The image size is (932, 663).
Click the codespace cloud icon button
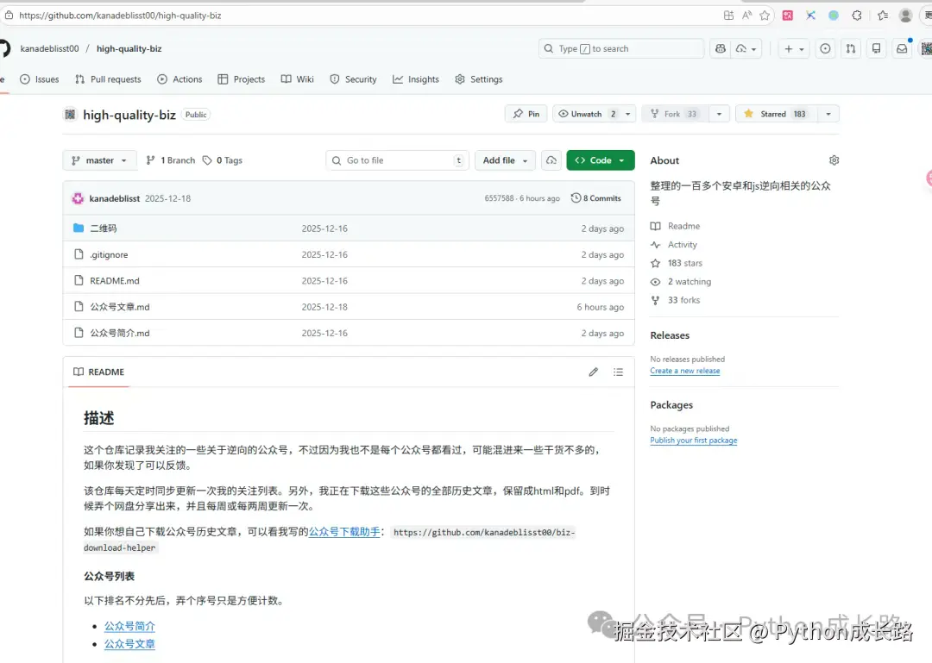pyautogui.click(x=551, y=160)
